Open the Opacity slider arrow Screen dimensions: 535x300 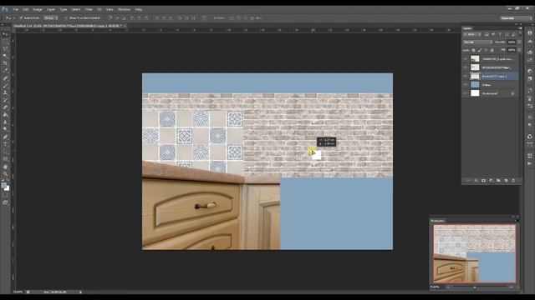pos(519,42)
